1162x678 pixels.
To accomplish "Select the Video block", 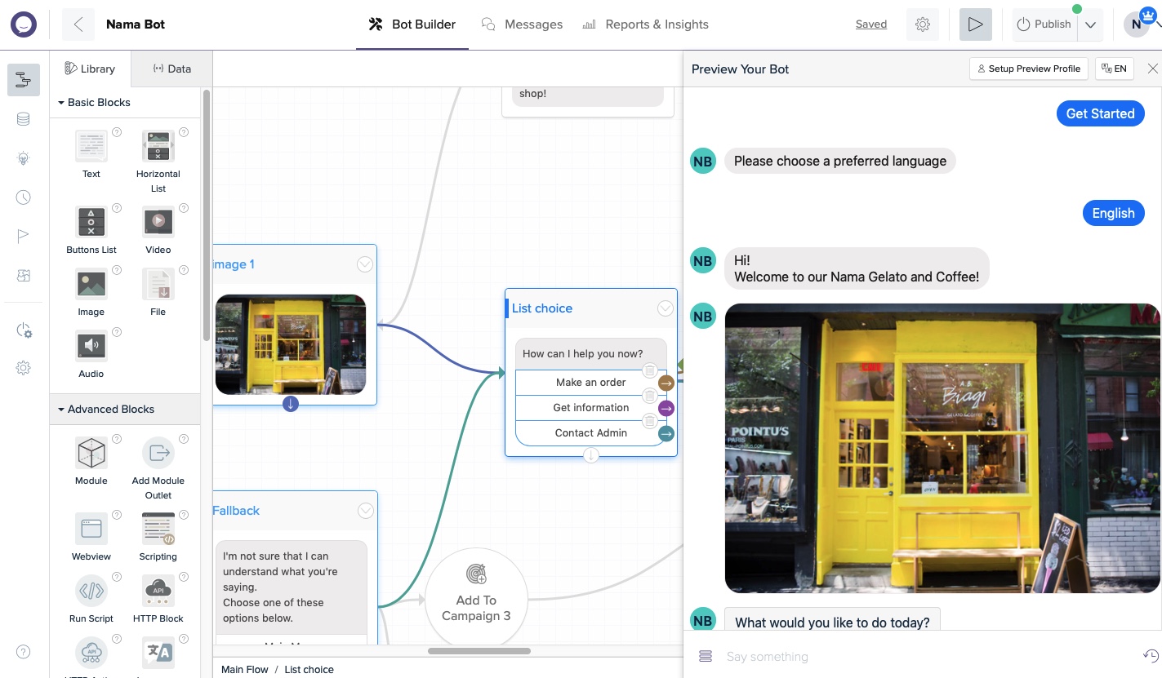I will pyautogui.click(x=158, y=231).
